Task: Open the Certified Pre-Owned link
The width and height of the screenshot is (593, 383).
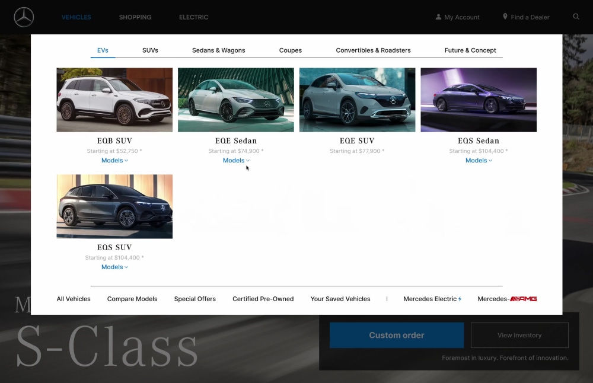Action: coord(263,299)
